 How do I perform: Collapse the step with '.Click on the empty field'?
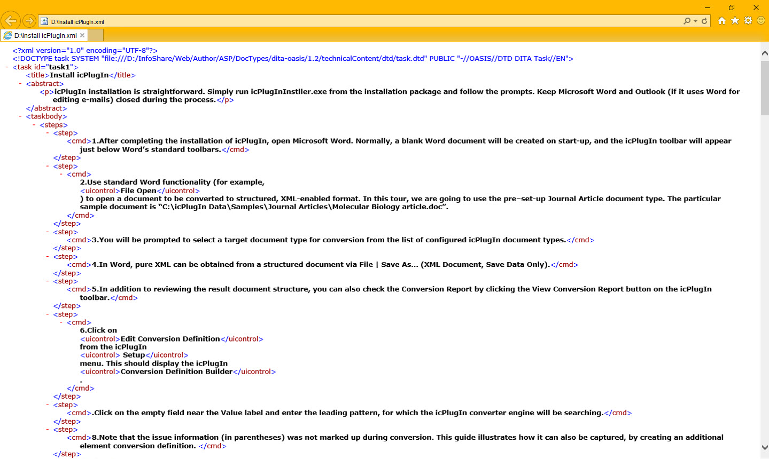point(48,405)
